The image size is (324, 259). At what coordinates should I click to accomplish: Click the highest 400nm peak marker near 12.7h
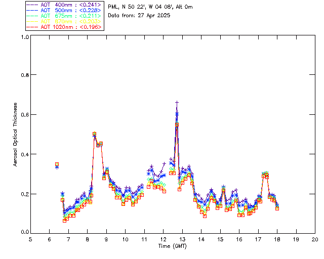(x=177, y=102)
